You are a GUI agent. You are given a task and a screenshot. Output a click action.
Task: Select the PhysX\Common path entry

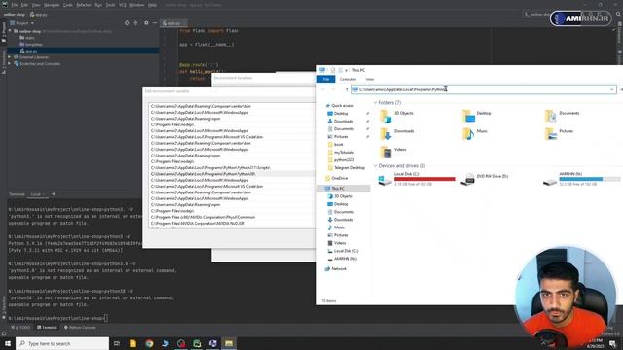point(232,217)
